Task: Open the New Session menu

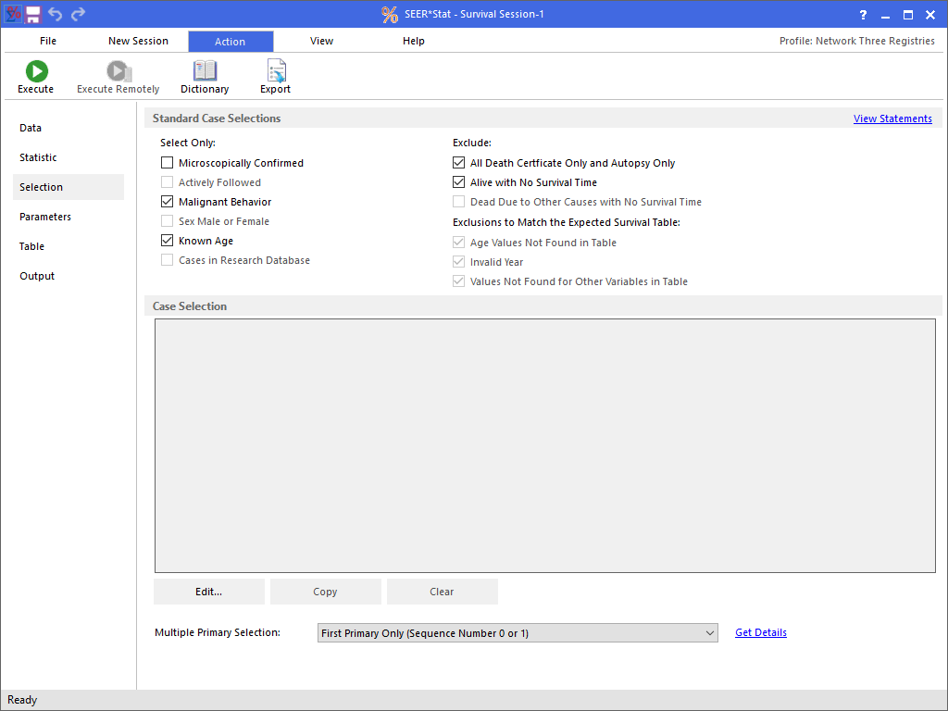Action: point(138,41)
